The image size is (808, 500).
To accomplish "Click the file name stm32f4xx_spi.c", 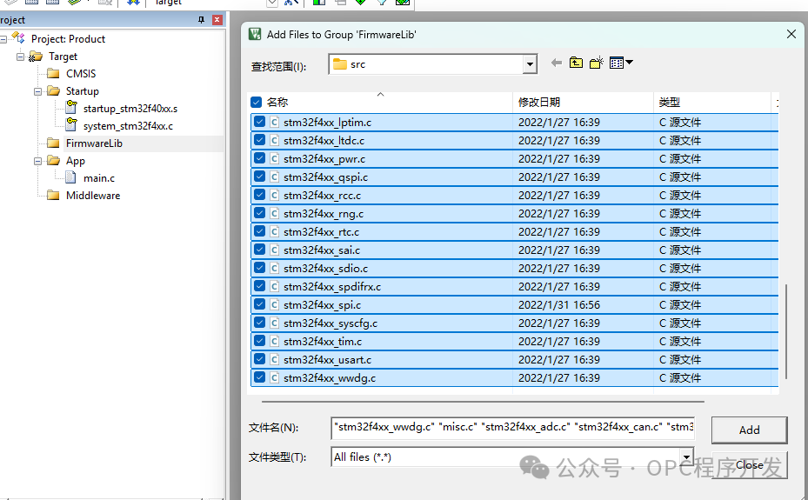I will [x=322, y=305].
